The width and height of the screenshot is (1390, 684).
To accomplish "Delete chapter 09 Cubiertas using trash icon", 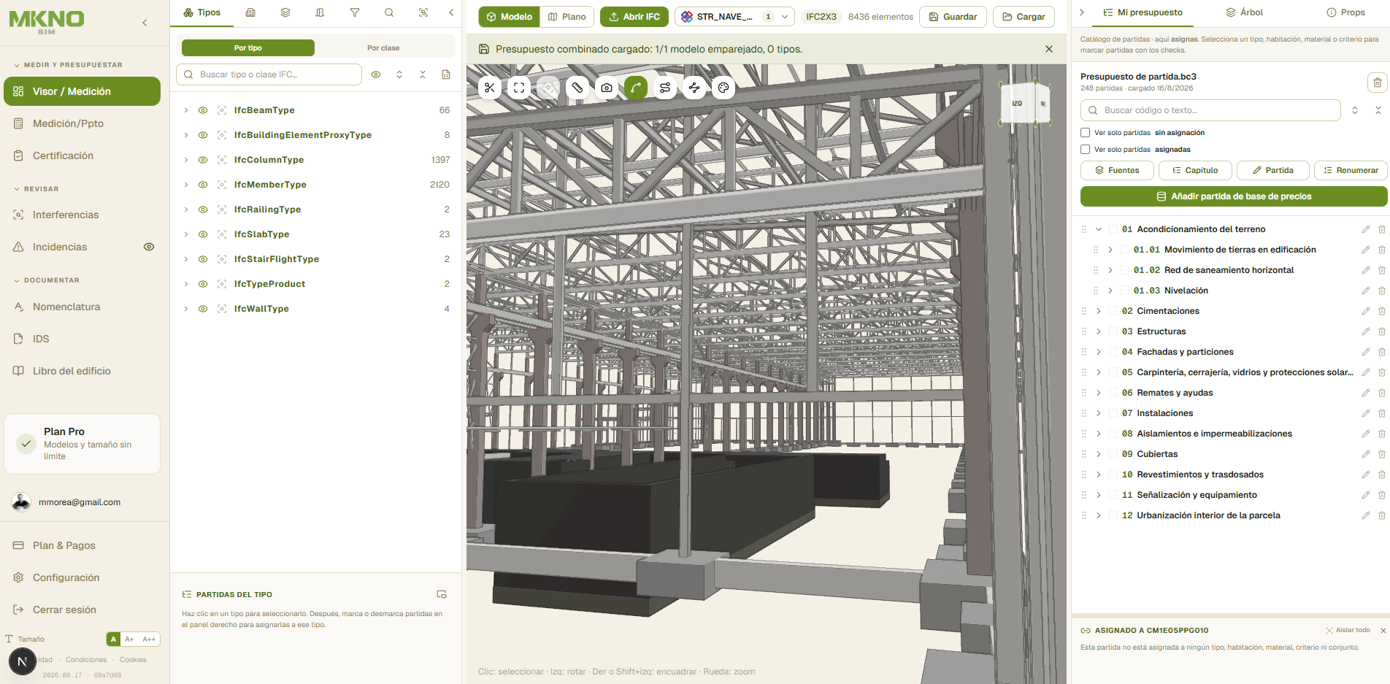I will pyautogui.click(x=1381, y=454).
